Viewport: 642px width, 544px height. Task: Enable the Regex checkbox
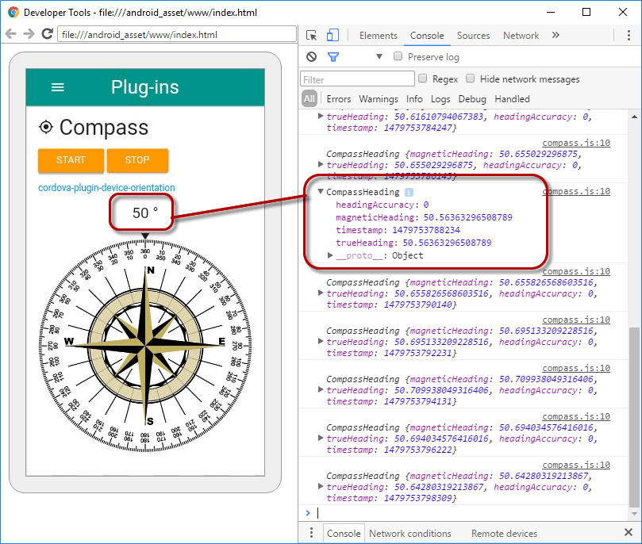[x=423, y=79]
